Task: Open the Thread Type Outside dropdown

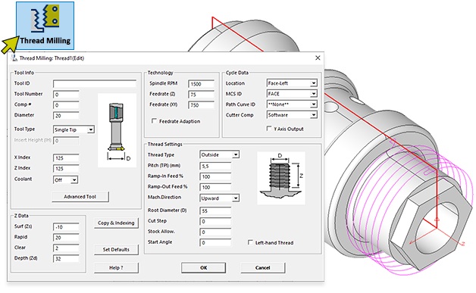Action: (220, 154)
